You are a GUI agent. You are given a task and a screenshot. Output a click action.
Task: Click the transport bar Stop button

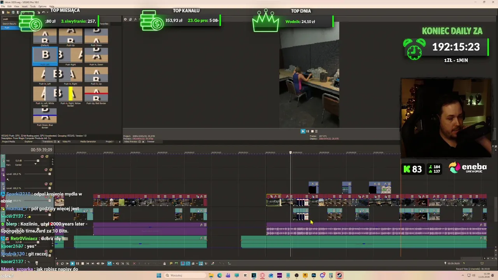[82, 263]
